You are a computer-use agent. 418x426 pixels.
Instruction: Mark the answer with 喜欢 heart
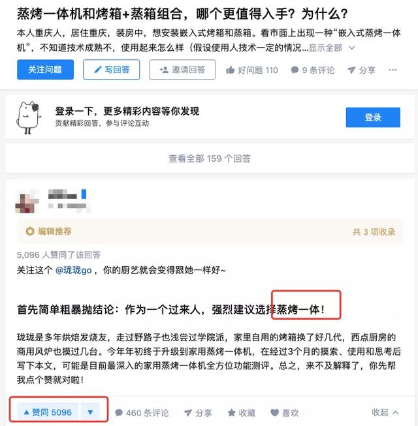click(285, 413)
